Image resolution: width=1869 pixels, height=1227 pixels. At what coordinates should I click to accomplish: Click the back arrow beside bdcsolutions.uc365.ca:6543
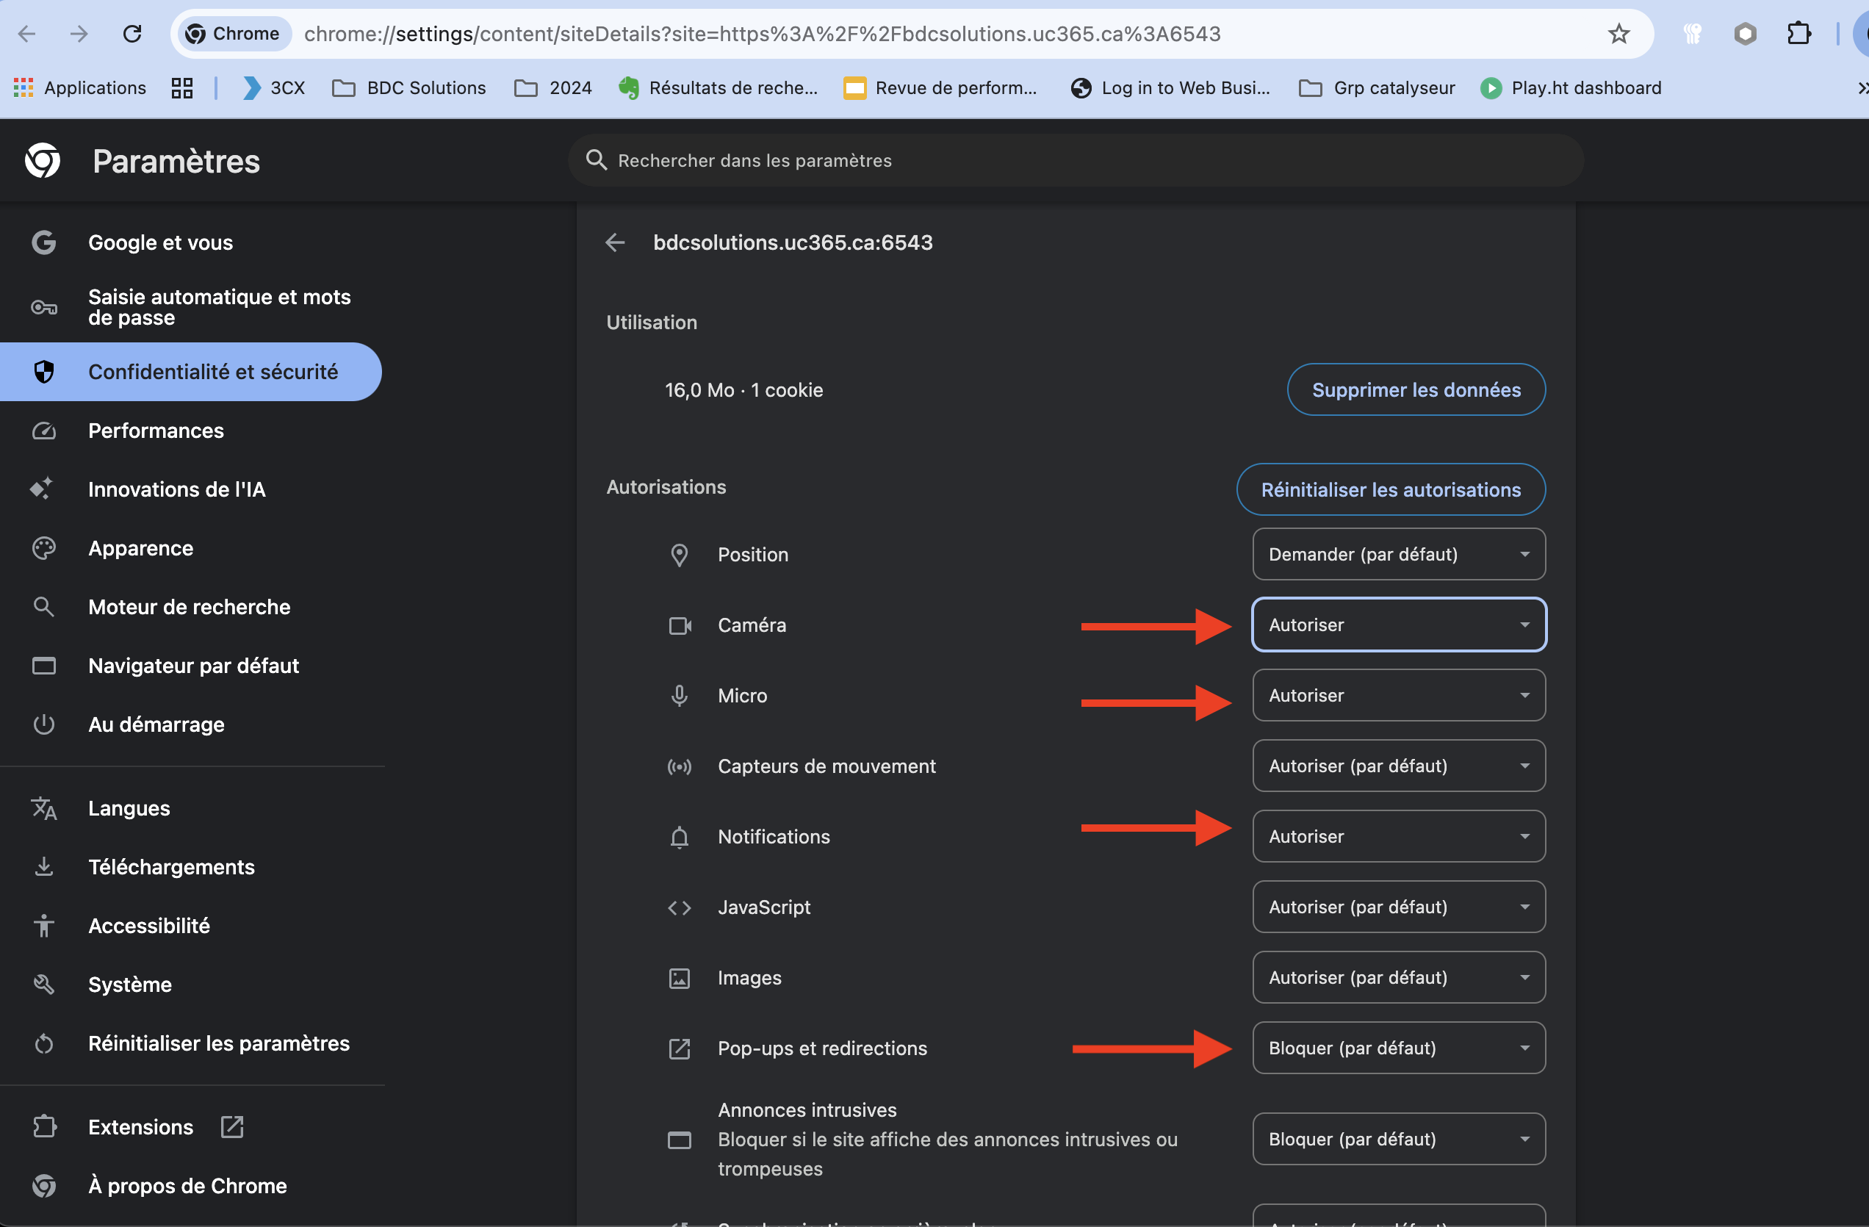(x=615, y=242)
